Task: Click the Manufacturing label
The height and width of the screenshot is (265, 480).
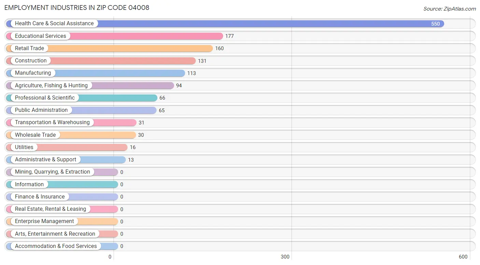Action: coord(33,73)
